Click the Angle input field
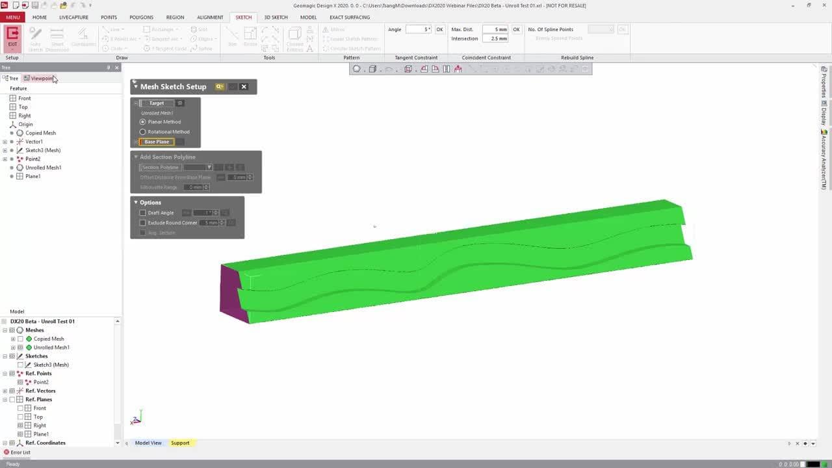The image size is (832, 468). click(418, 30)
